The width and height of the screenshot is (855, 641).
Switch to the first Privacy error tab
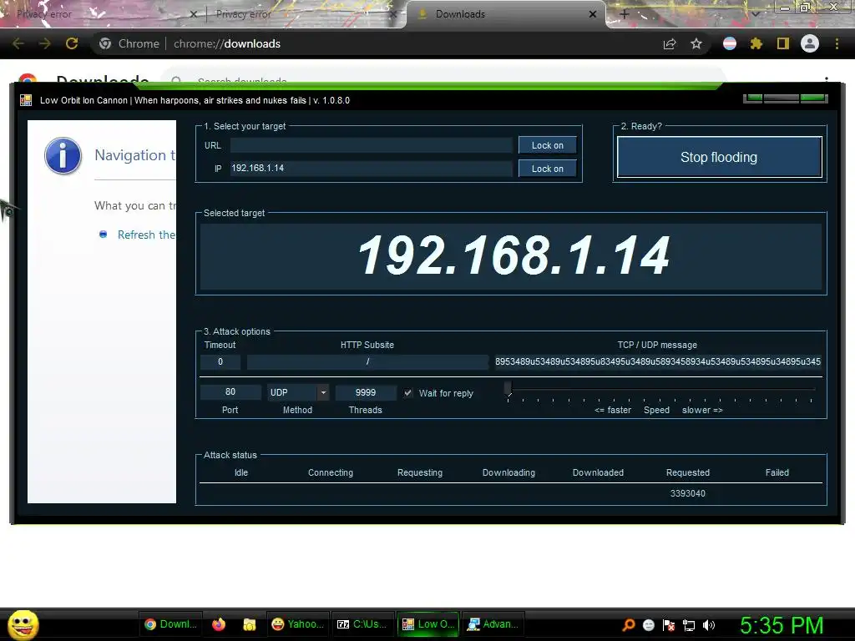(101, 14)
